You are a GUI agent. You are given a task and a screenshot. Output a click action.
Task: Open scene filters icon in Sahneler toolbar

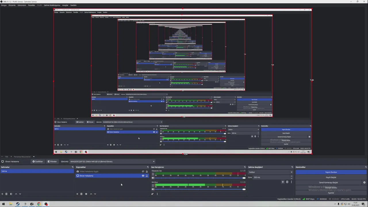click(x=11, y=194)
